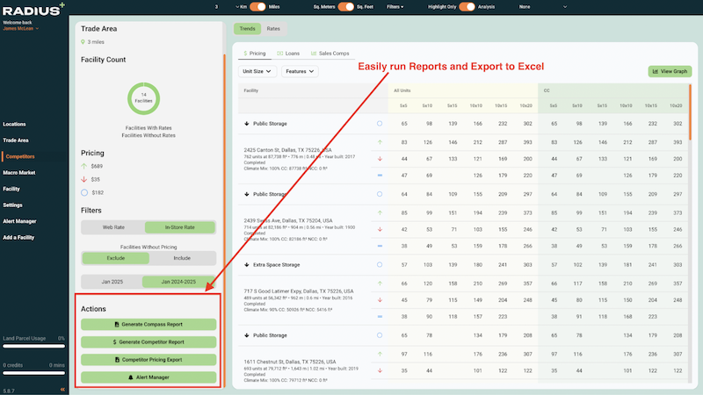Collapse Public Storage at 1611 Chestnut St
This screenshot has height=395, width=703.
[x=247, y=335]
